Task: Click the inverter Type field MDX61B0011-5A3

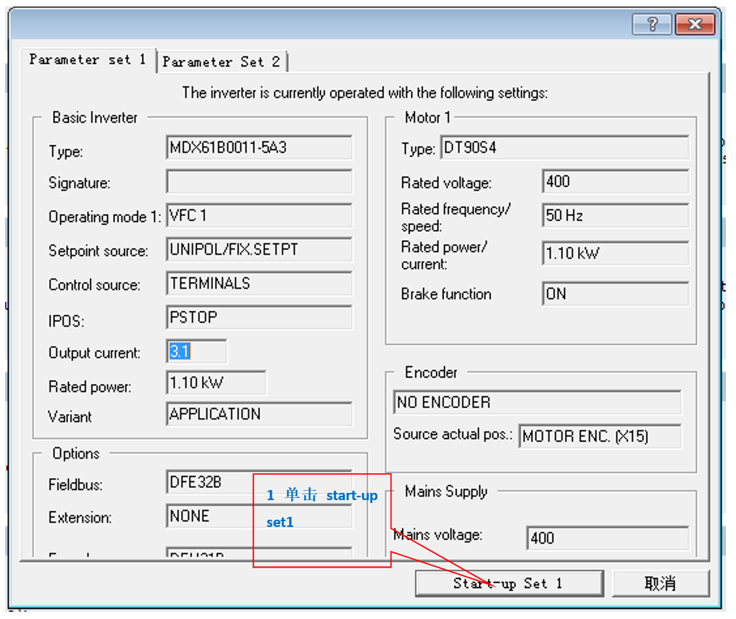Action: (x=259, y=148)
